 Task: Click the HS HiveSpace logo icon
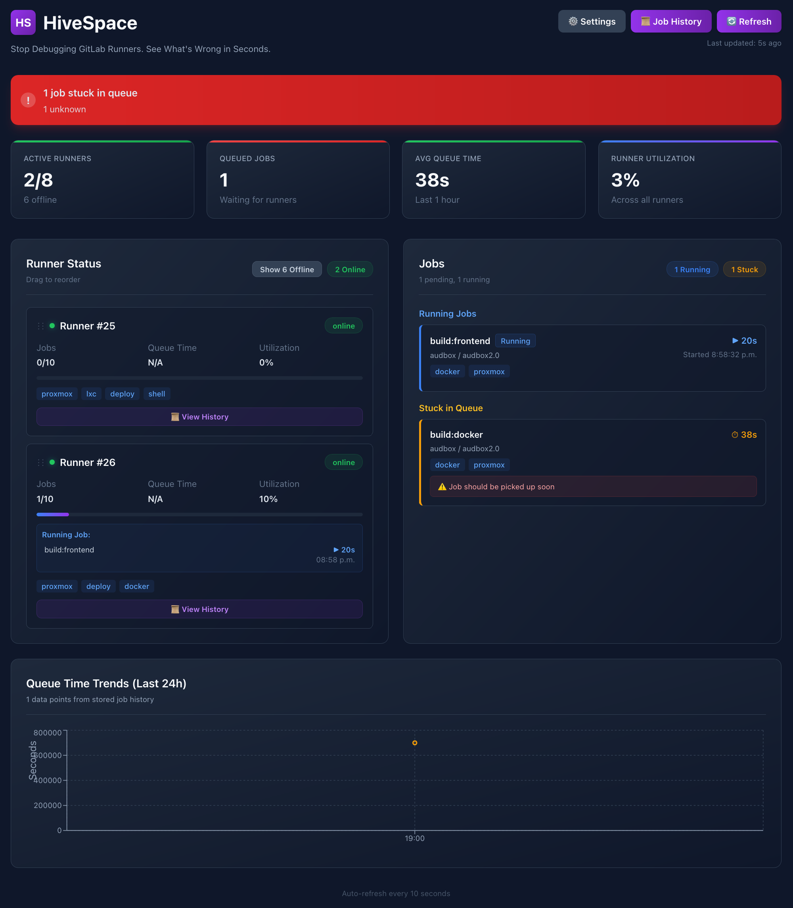(x=23, y=23)
